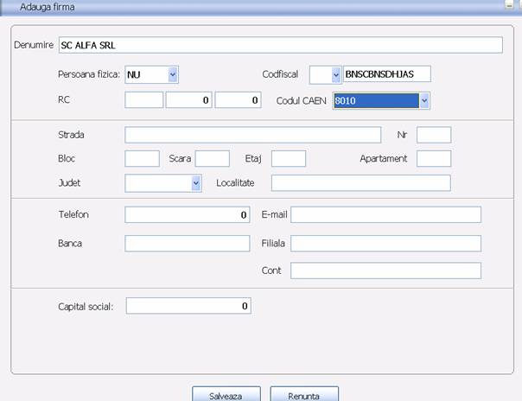This screenshot has height=401, width=522.
Task: Click the Salveaza button
Action: point(226,395)
